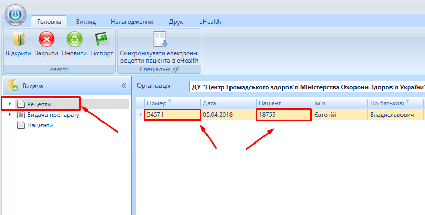Image resolution: width=425 pixels, height=215 pixels.
Task: Open the Налагодження ribbon tab
Action: point(132,22)
